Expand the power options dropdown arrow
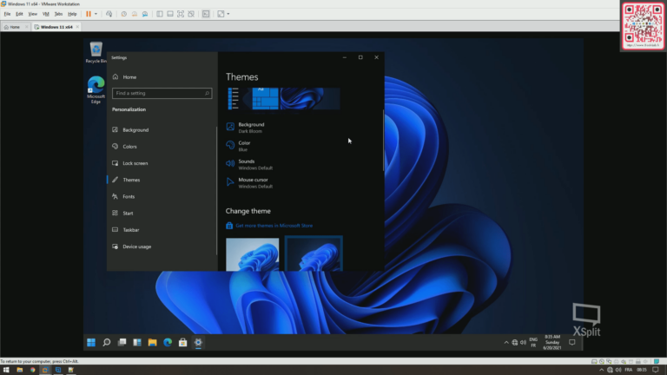Viewport: 667px width, 375px height. point(96,14)
